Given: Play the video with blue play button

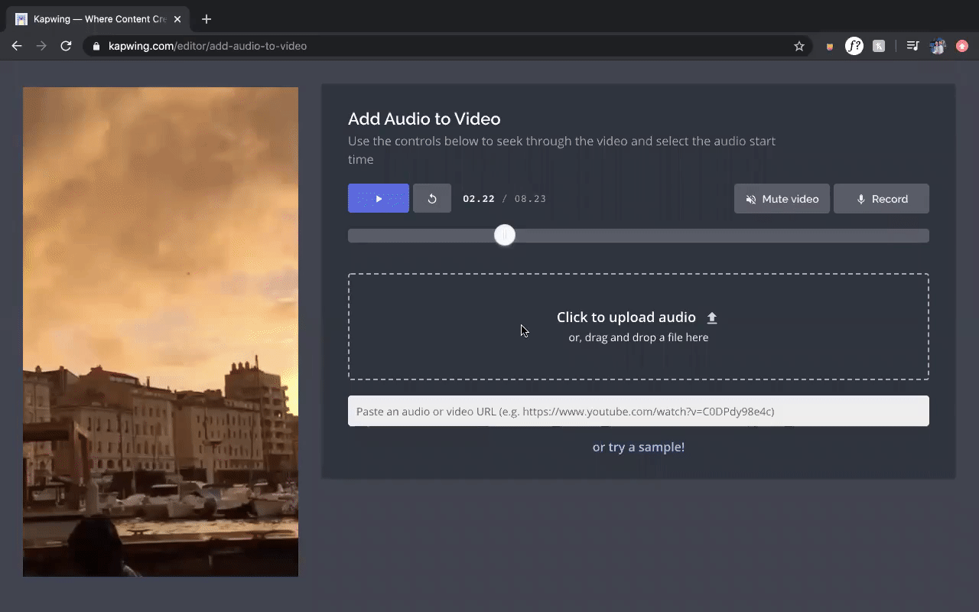Looking at the screenshot, I should (x=378, y=199).
